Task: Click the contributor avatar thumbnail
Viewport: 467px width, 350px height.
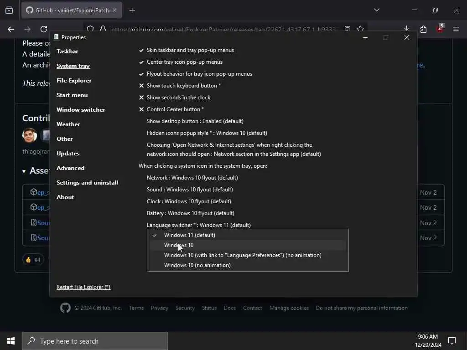Action: [30, 135]
